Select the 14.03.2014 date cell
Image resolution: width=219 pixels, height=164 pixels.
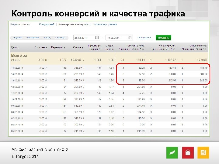[x=17, y=74]
